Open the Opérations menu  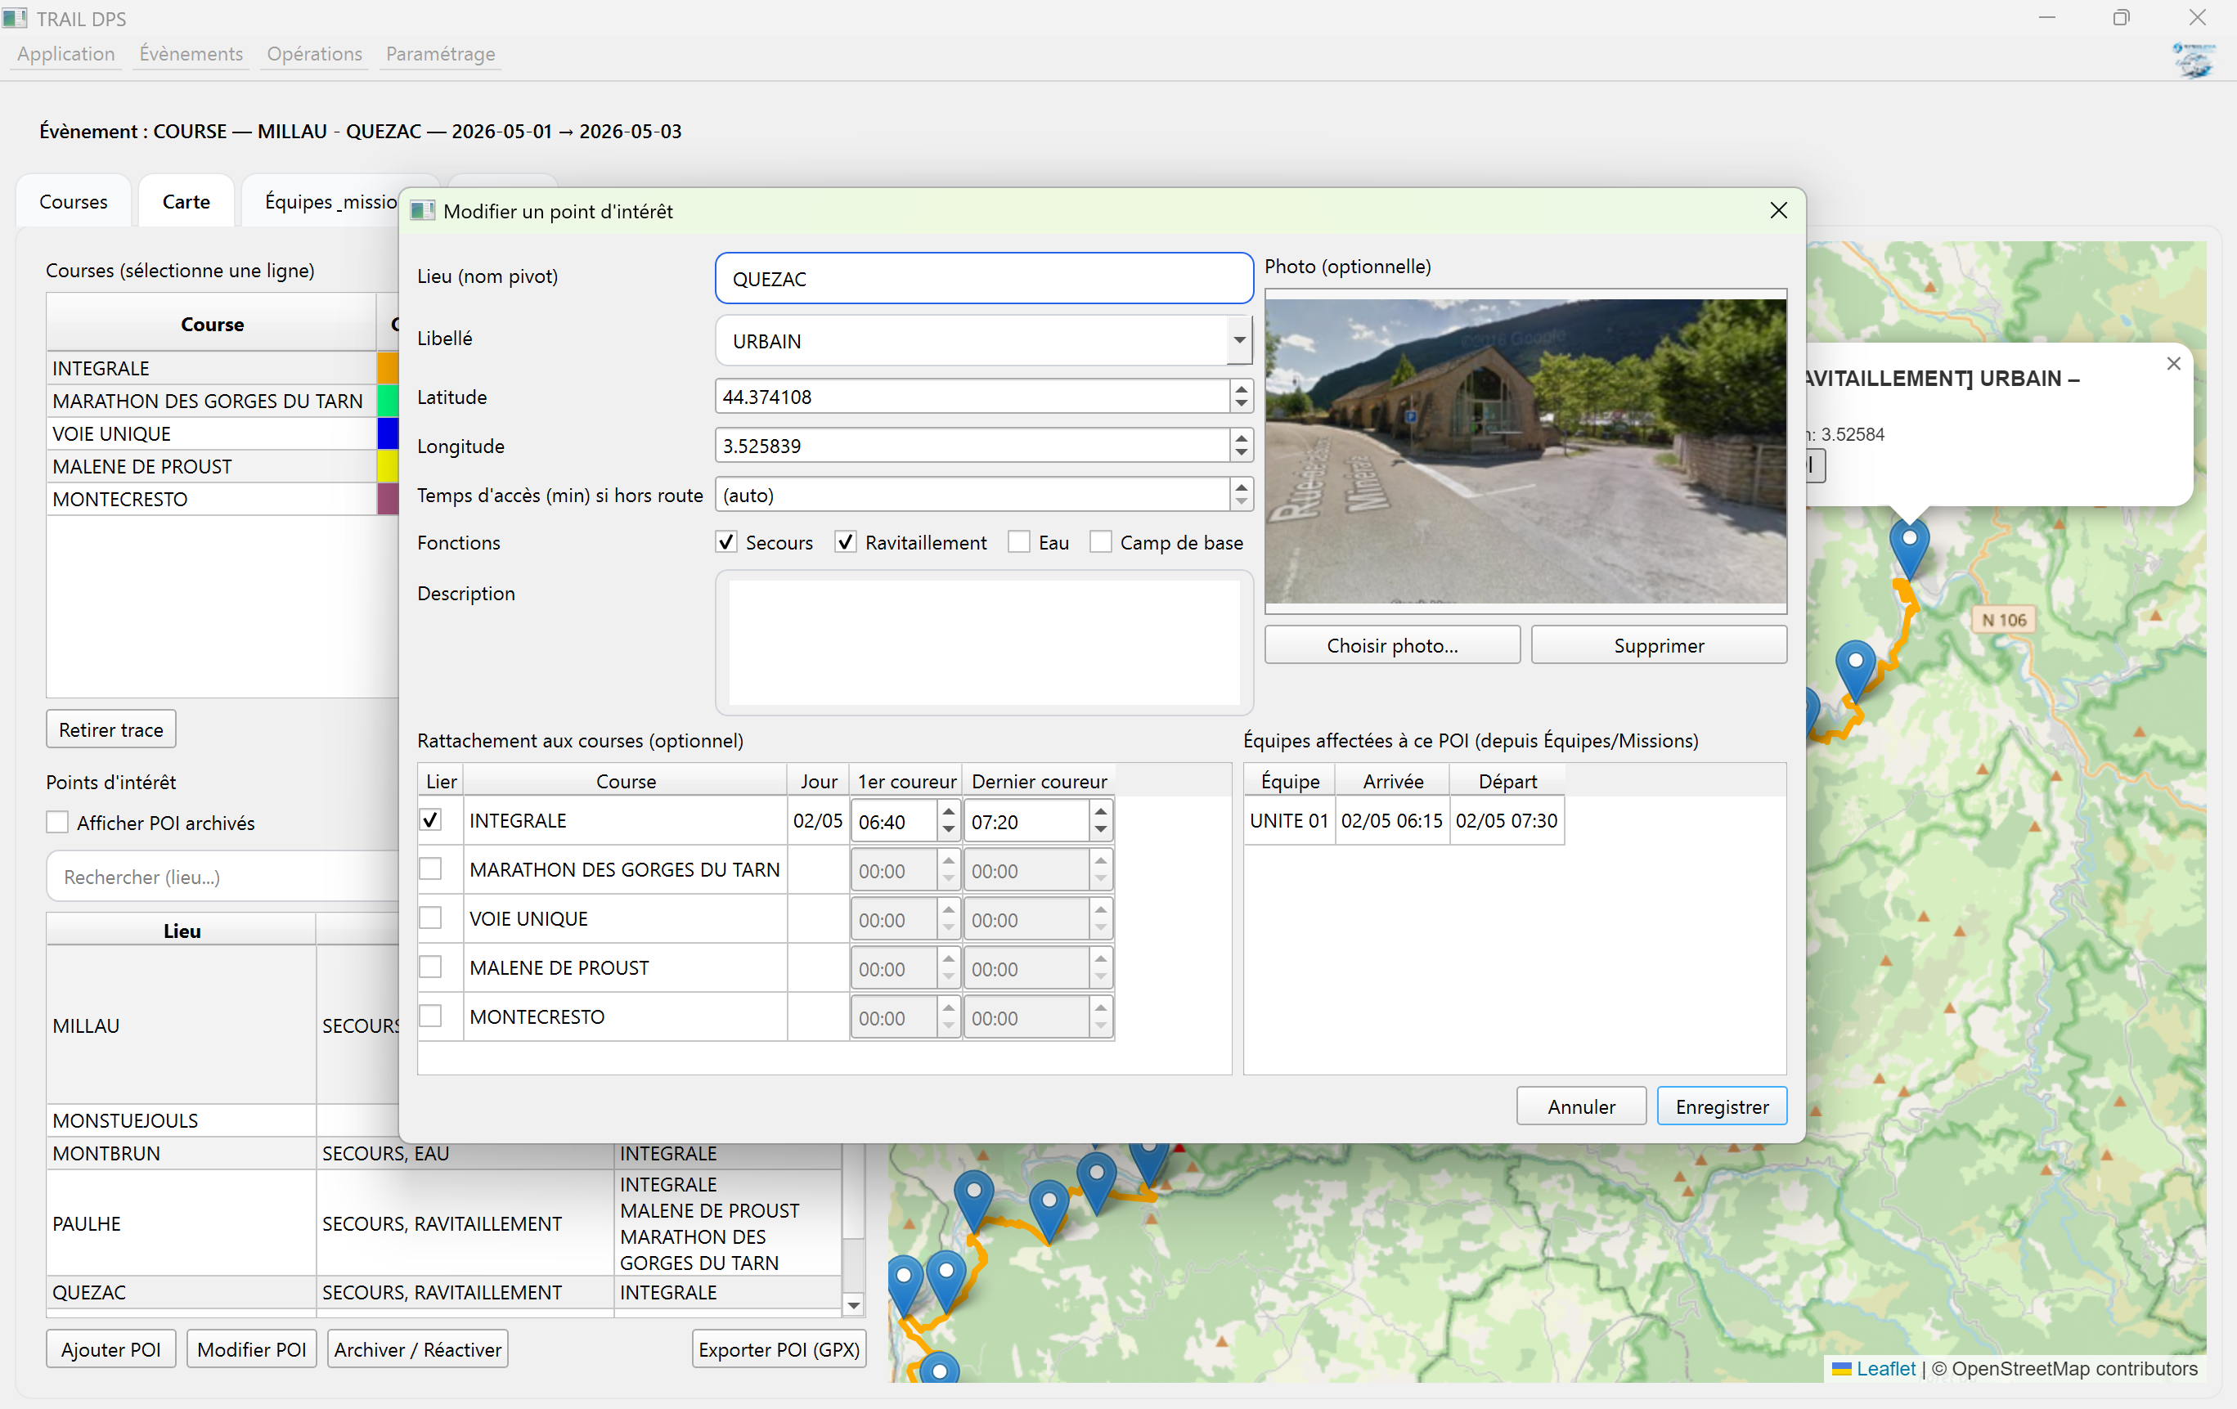[314, 54]
